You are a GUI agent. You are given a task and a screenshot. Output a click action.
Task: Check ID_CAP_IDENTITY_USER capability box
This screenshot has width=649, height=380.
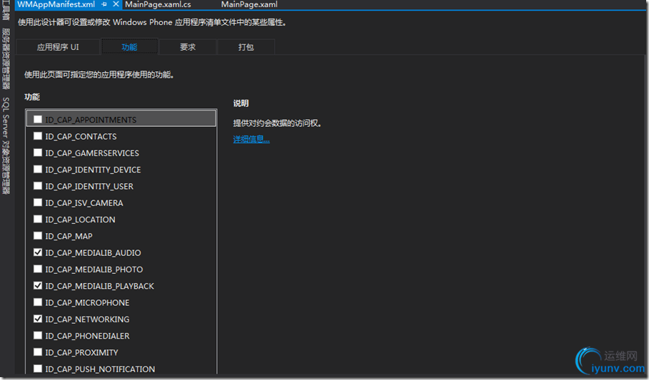point(38,185)
